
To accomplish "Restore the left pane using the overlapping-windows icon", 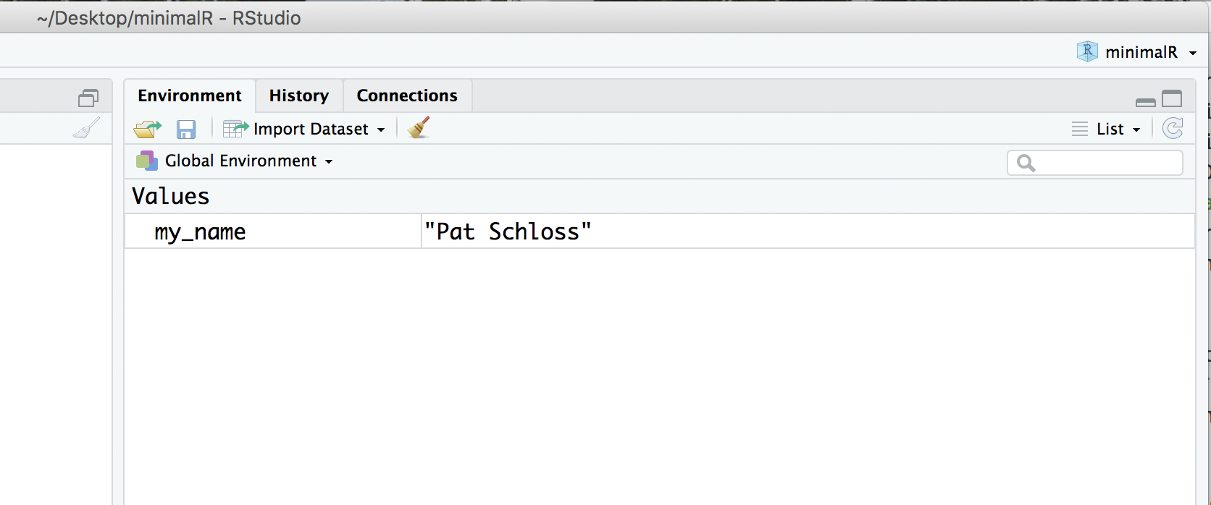I will coord(88,98).
